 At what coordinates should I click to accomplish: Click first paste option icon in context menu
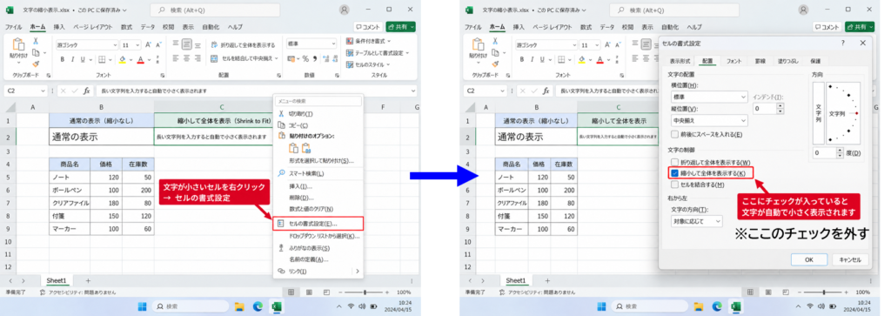[293, 148]
